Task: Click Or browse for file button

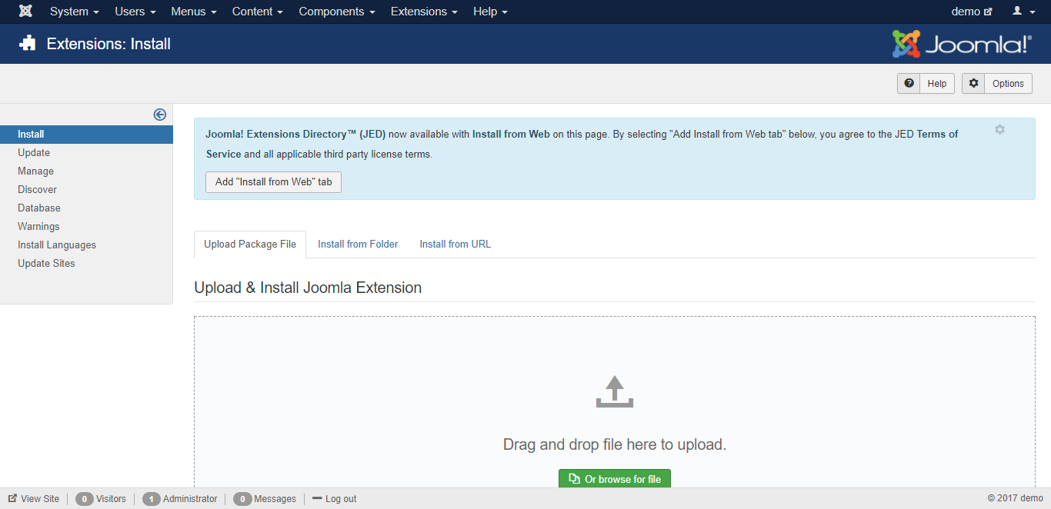Action: tap(615, 478)
